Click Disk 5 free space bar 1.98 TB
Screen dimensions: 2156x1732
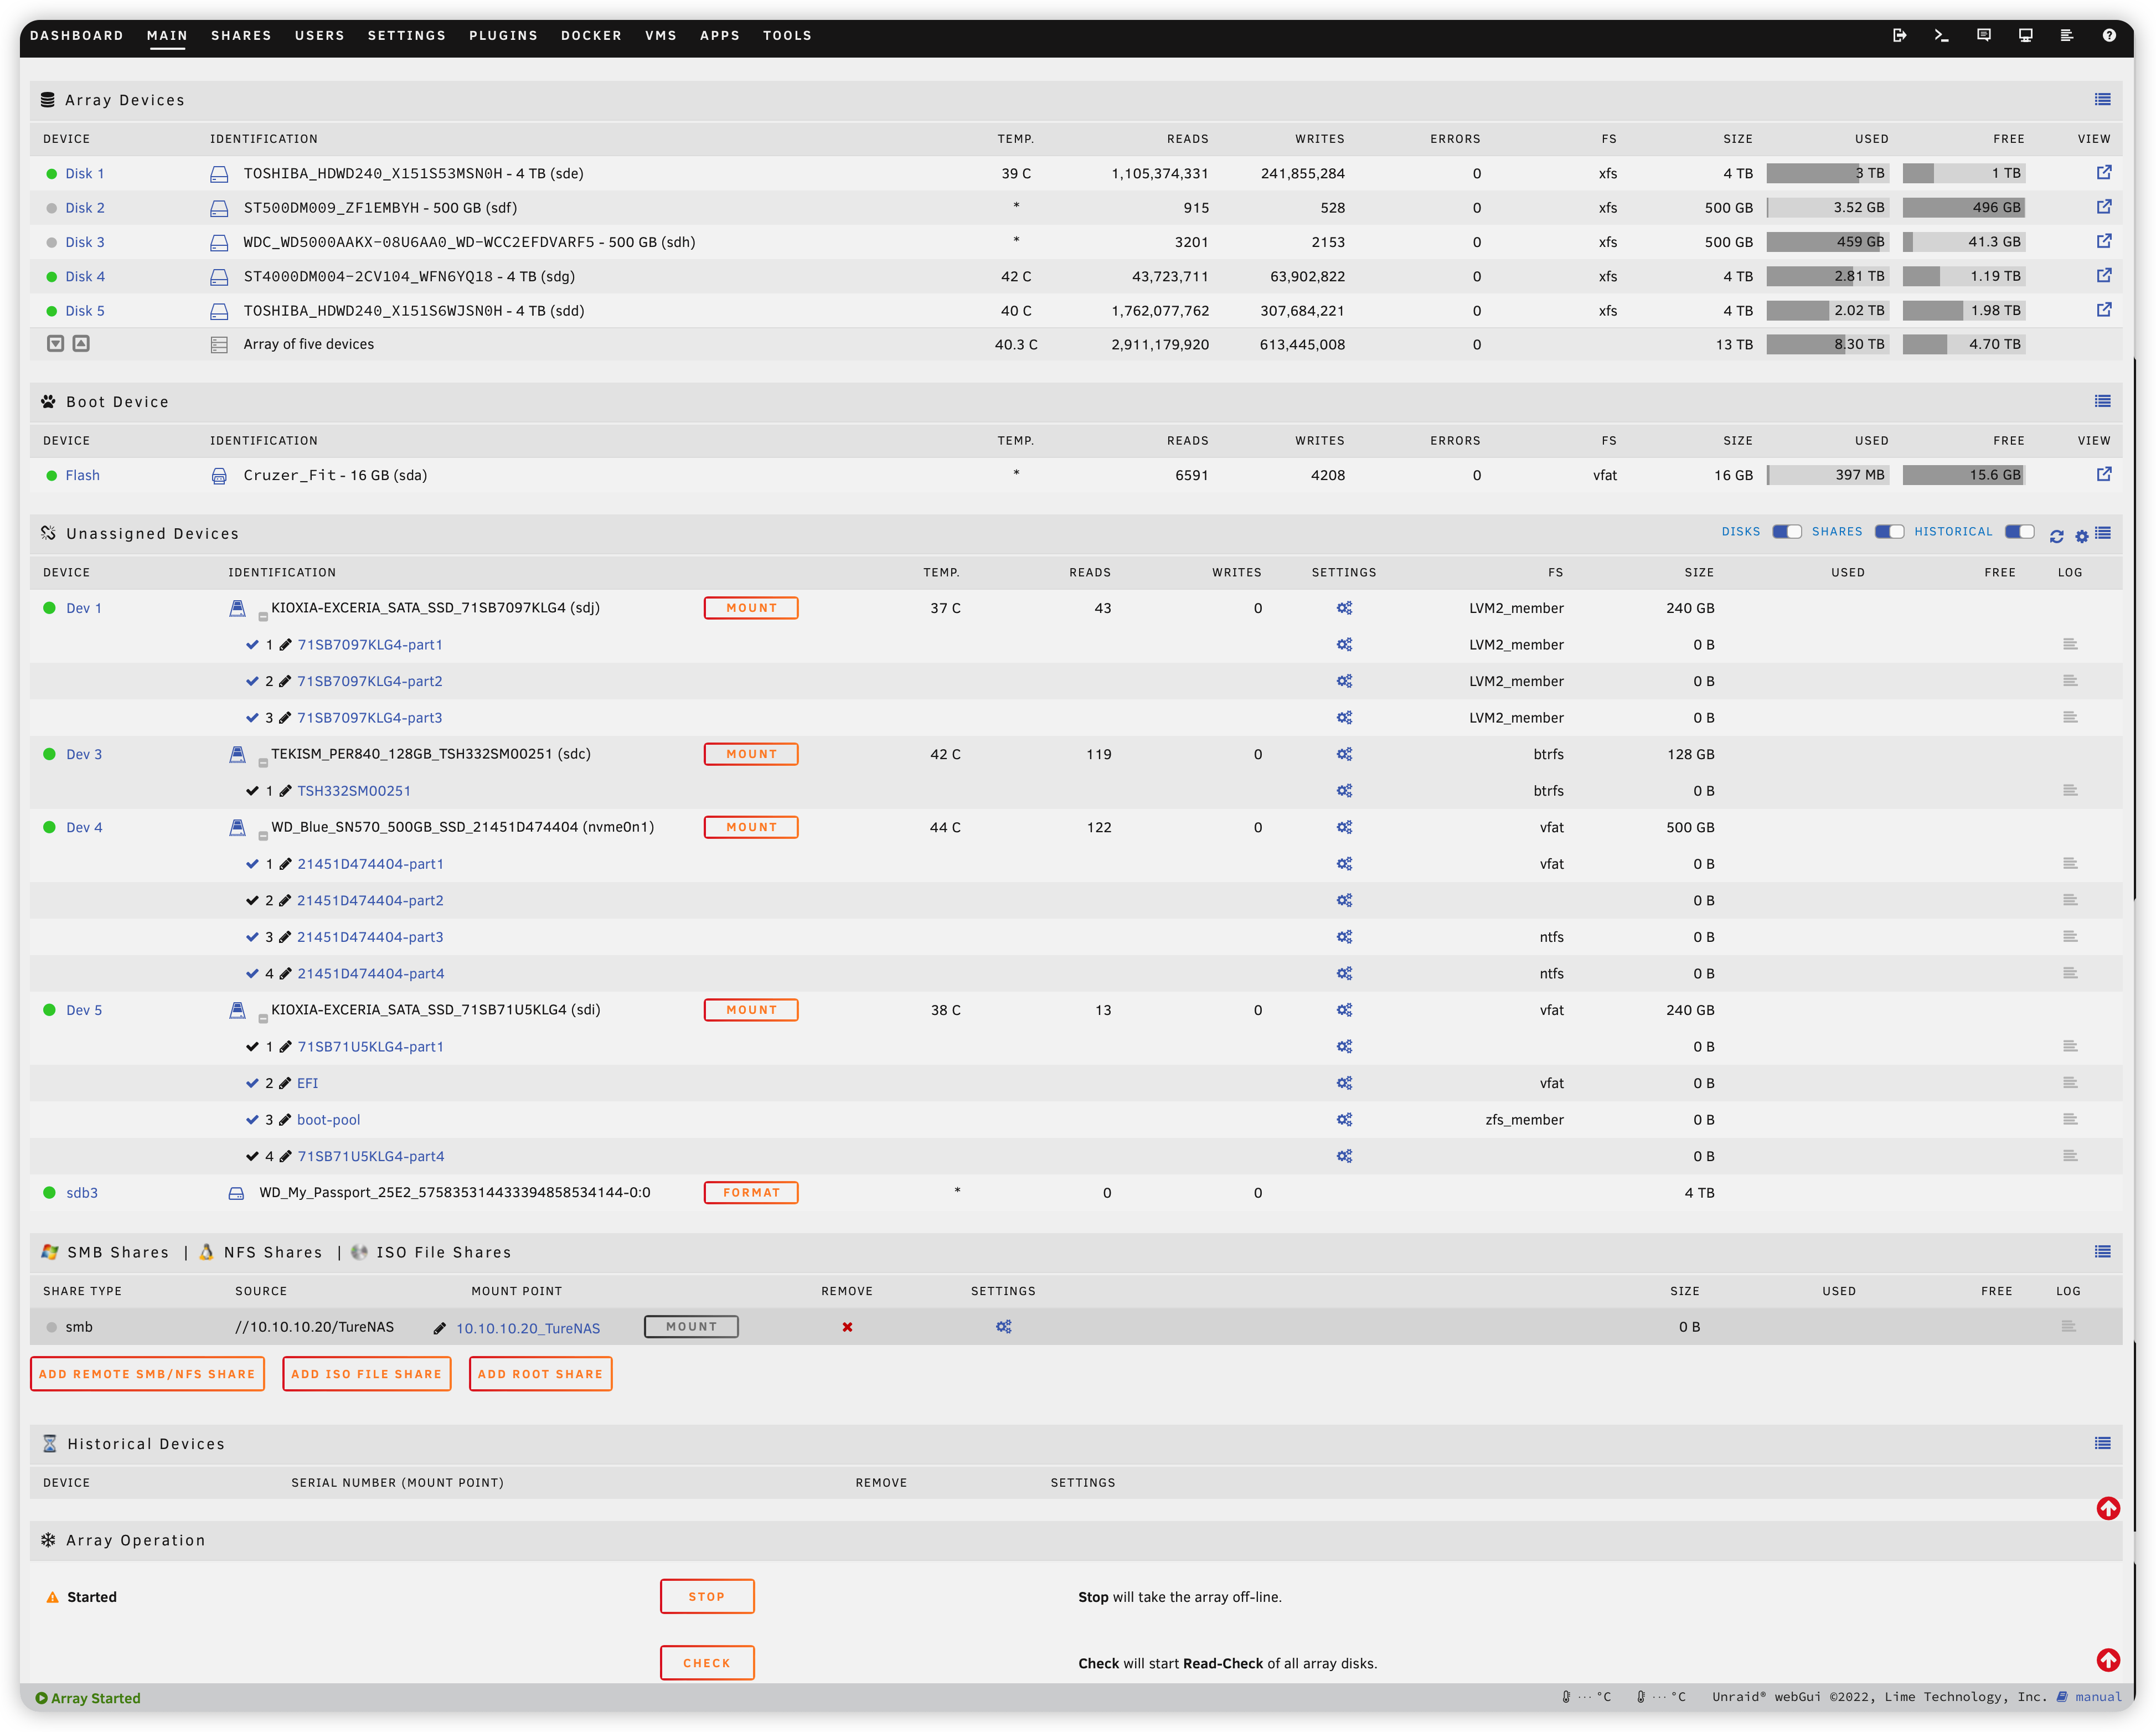pyautogui.click(x=1963, y=310)
